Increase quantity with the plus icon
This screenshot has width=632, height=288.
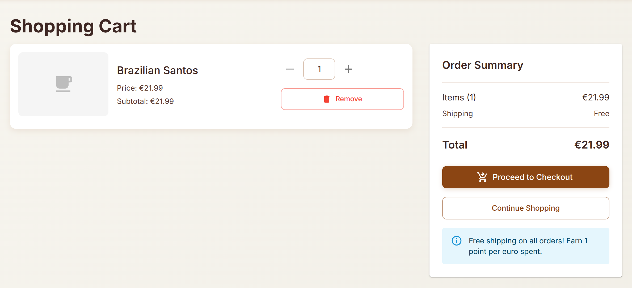348,69
